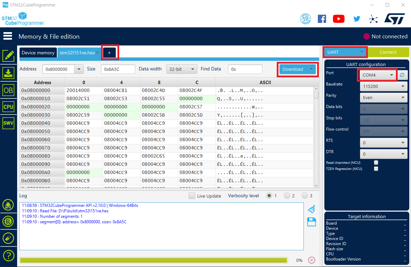Tick TZEN Regression (MCU) checkbox
The height and width of the screenshot is (267, 411).
coord(376,169)
